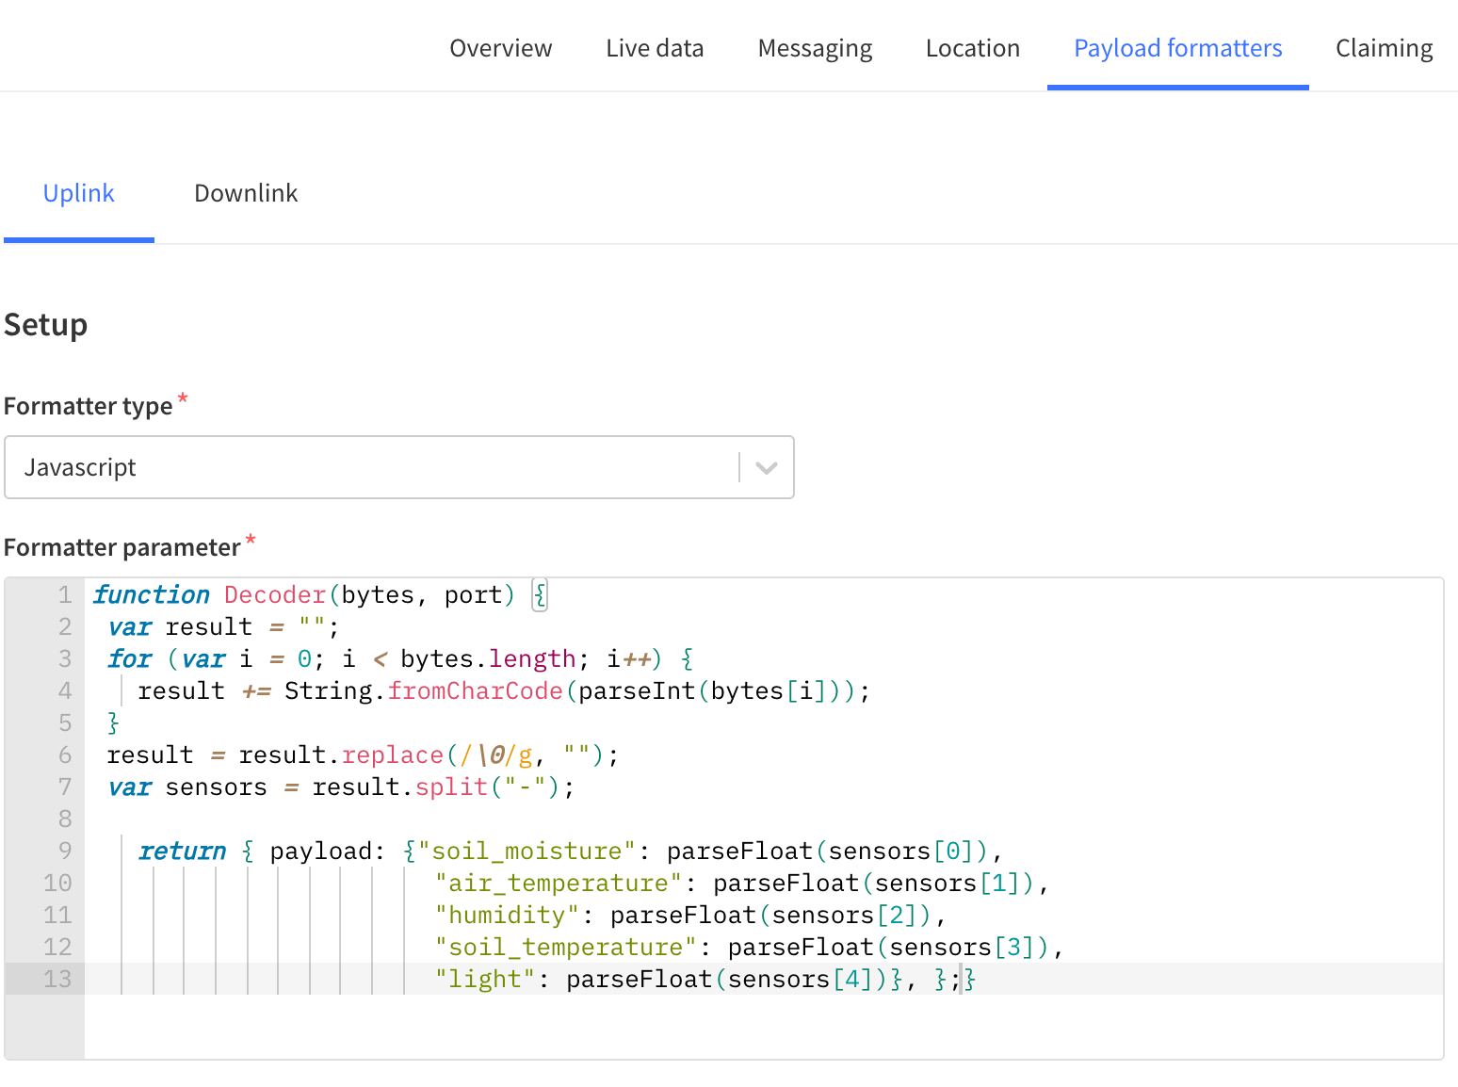Open the Formatter type dropdown

tap(399, 467)
